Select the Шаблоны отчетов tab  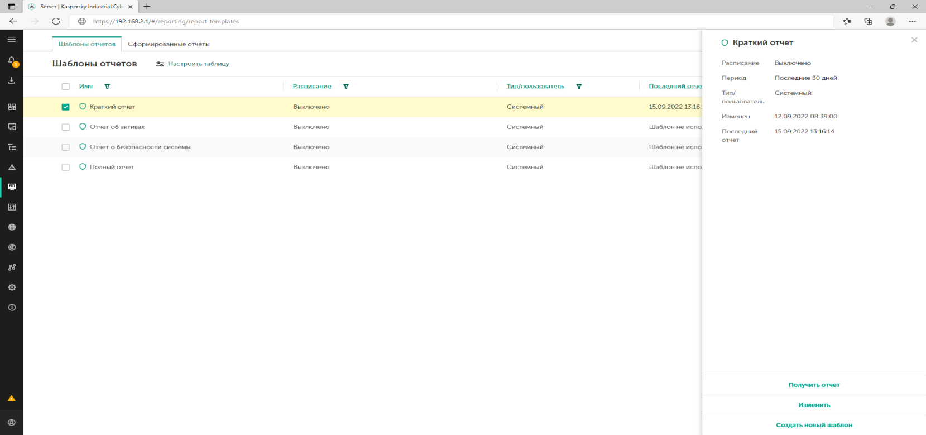87,44
